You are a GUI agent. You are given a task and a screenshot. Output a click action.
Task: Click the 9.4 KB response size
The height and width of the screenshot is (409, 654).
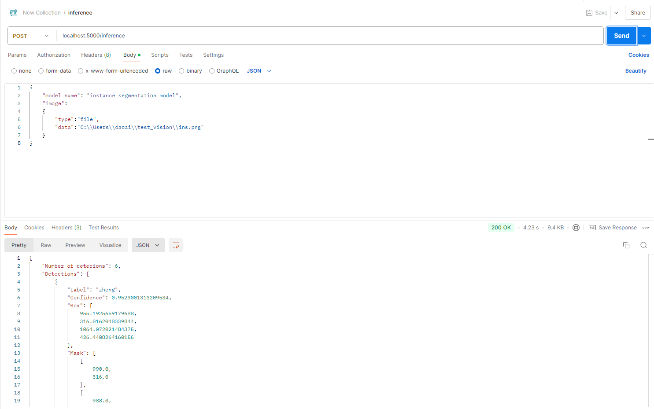pos(556,228)
